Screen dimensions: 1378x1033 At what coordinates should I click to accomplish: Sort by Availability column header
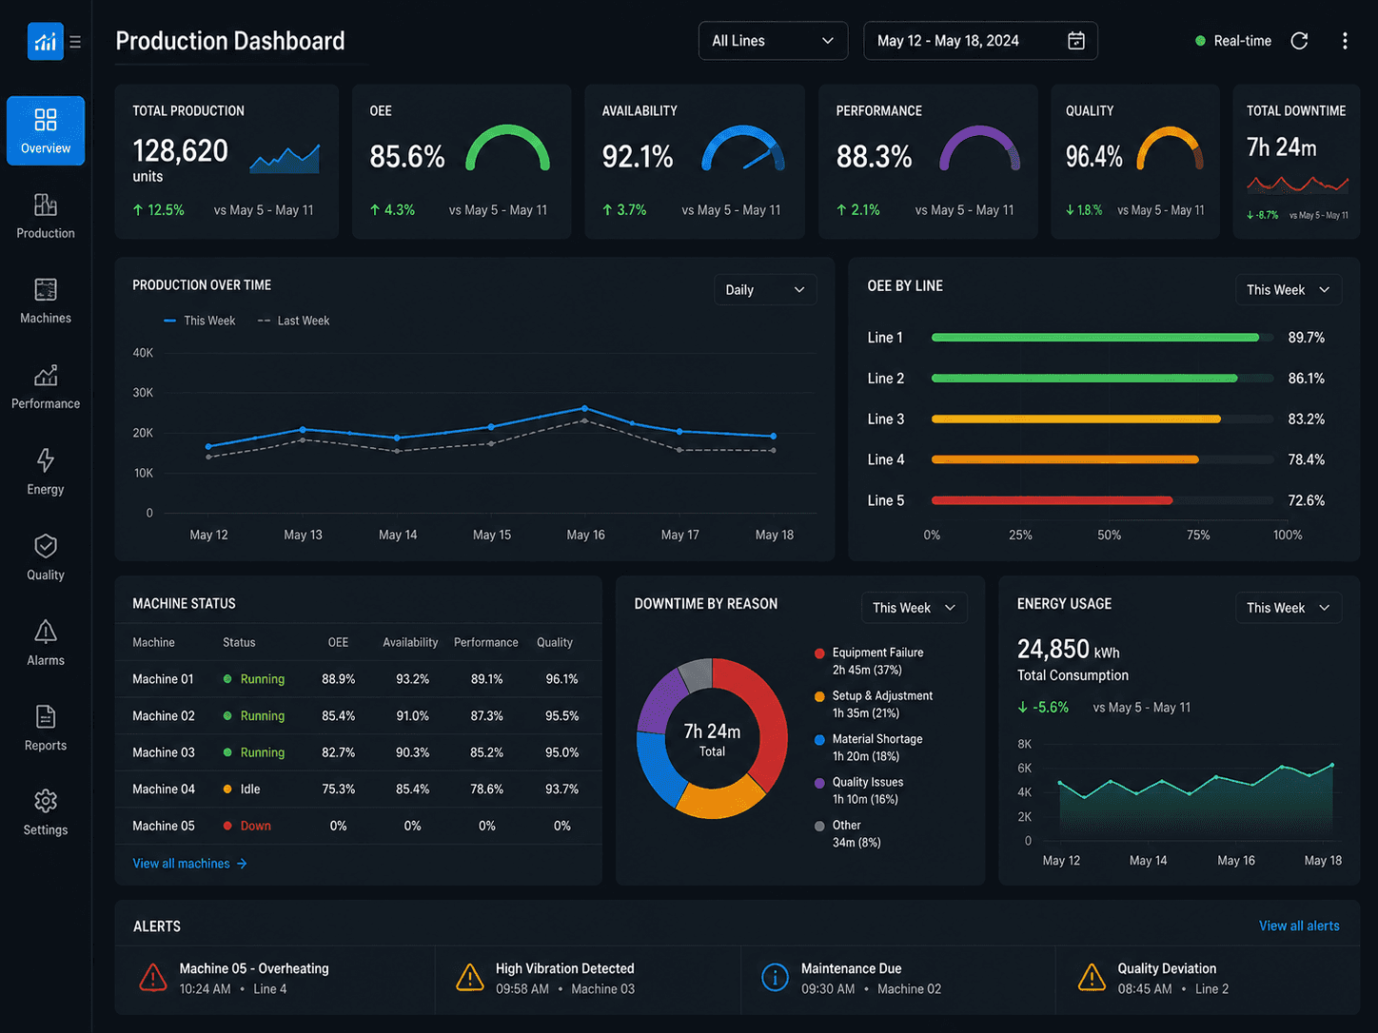tap(410, 643)
